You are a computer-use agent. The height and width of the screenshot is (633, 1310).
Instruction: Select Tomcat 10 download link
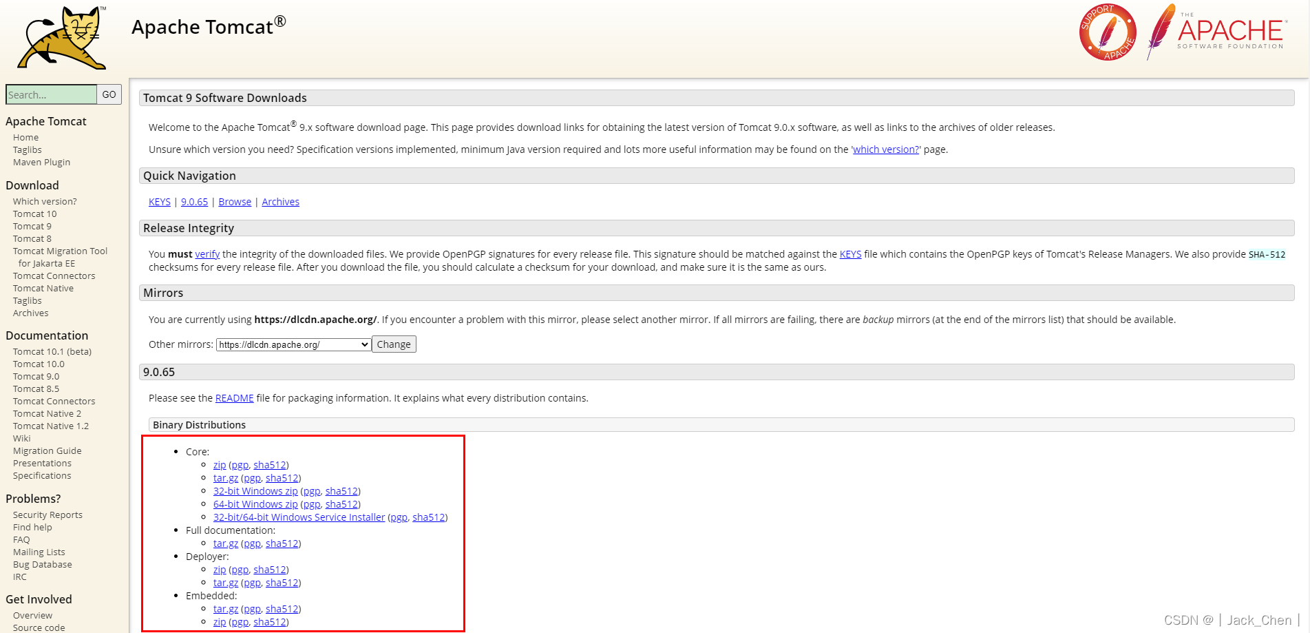point(35,214)
